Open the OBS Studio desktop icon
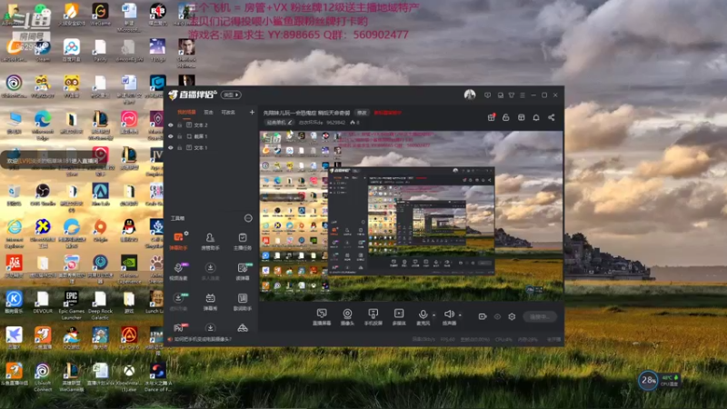 43,194
